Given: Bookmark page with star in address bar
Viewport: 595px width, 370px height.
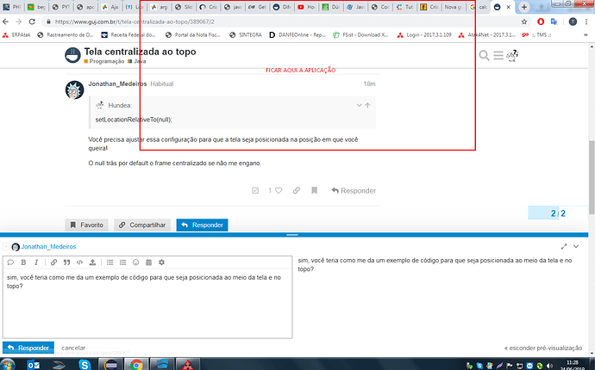Looking at the screenshot, I should tap(524, 22).
